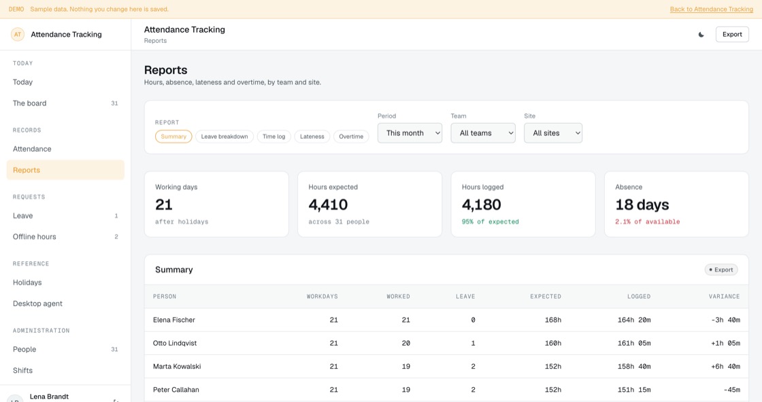
Task: Click Peter Callahan variance -45m
Action: click(x=731, y=390)
